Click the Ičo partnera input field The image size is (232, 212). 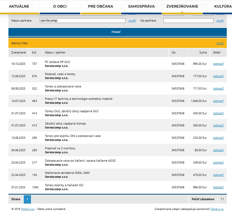[x=188, y=21]
